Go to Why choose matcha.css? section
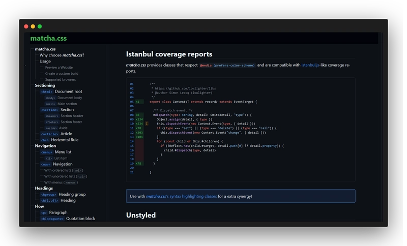Screen dimensions: 407x246 (x=62, y=55)
